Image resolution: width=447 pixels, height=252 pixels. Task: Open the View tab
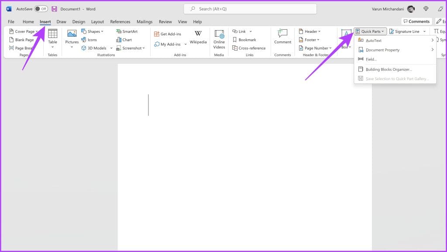pyautogui.click(x=182, y=22)
